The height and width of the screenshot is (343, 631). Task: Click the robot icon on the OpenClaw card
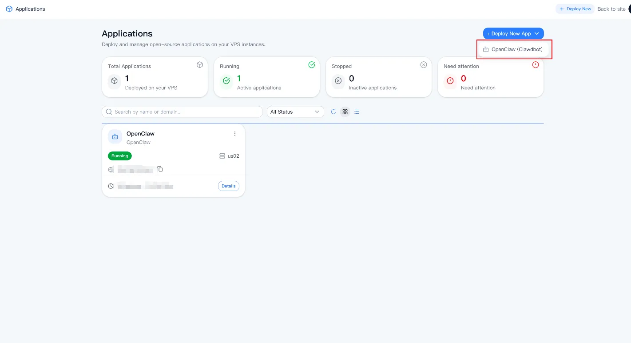115,136
